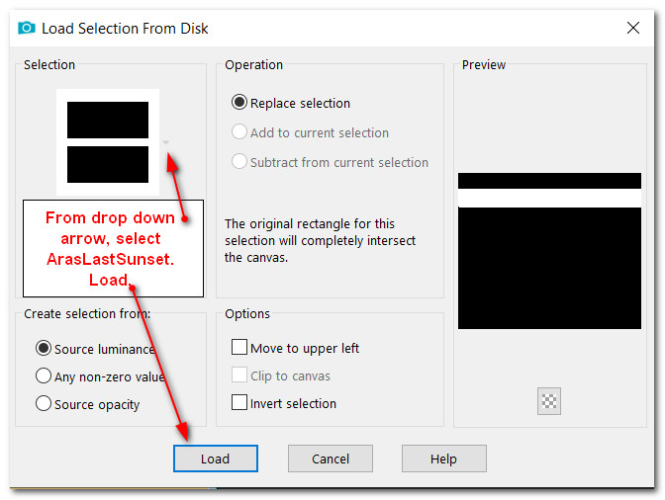The height and width of the screenshot is (500, 665).
Task: Click the selection thumbnail with two black rectangles
Action: [108, 142]
